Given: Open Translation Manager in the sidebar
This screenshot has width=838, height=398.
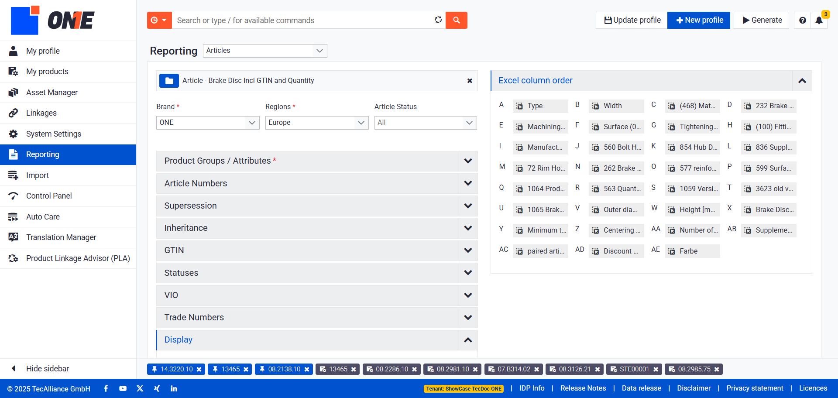Looking at the screenshot, I should [68, 237].
